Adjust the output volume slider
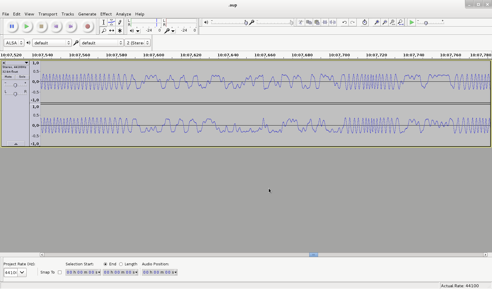The width and height of the screenshot is (492, 289). [x=246, y=23]
